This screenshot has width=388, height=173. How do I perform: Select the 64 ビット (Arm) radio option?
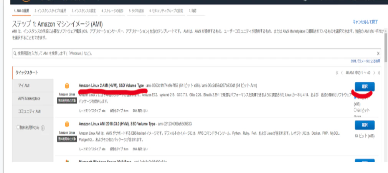point(355,110)
